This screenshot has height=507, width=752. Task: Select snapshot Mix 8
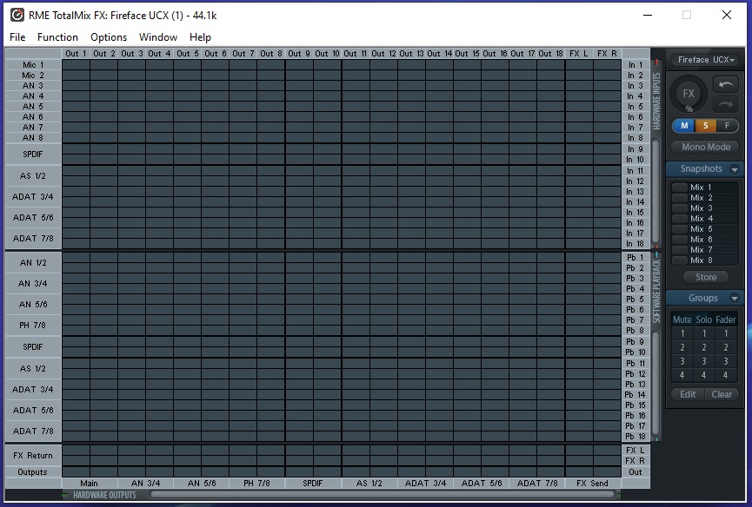(704, 260)
